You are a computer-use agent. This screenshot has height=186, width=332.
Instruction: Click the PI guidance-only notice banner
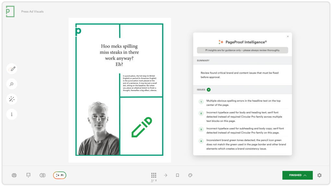242,50
